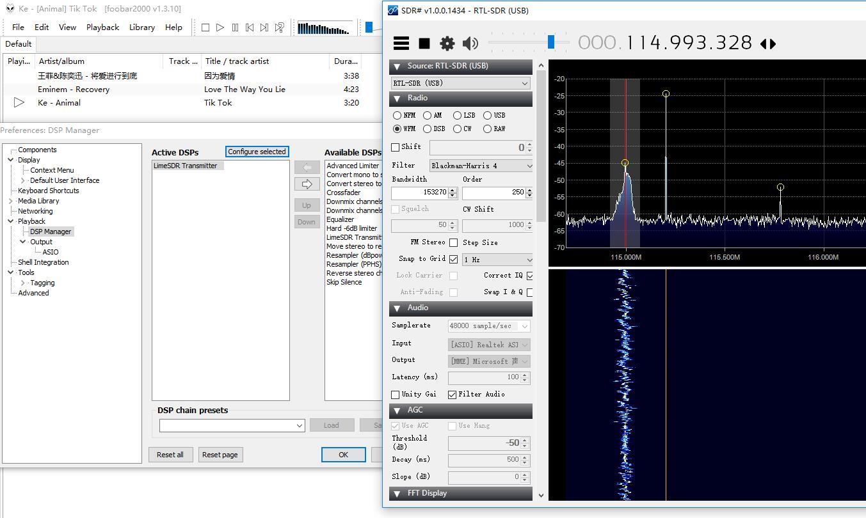The image size is (866, 518).
Task: Open the Library menu
Action: [x=141, y=27]
